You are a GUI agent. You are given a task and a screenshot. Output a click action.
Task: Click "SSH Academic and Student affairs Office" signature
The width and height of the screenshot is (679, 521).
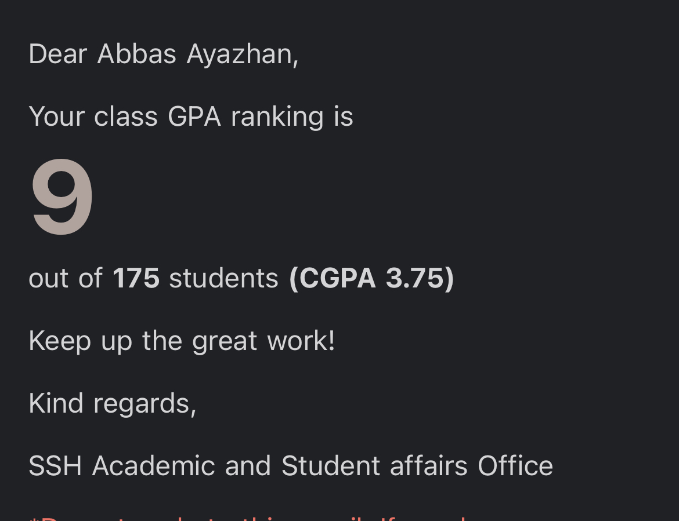(291, 466)
